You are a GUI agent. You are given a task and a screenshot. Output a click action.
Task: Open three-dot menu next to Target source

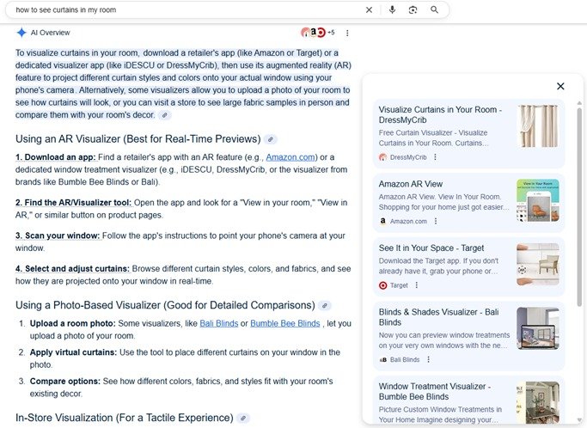417,285
